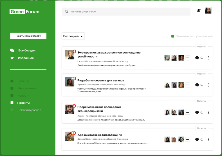Screen dimensions: 222x156
Task: Click comment icon on Эко-креатив thread
Action: click(197, 58)
